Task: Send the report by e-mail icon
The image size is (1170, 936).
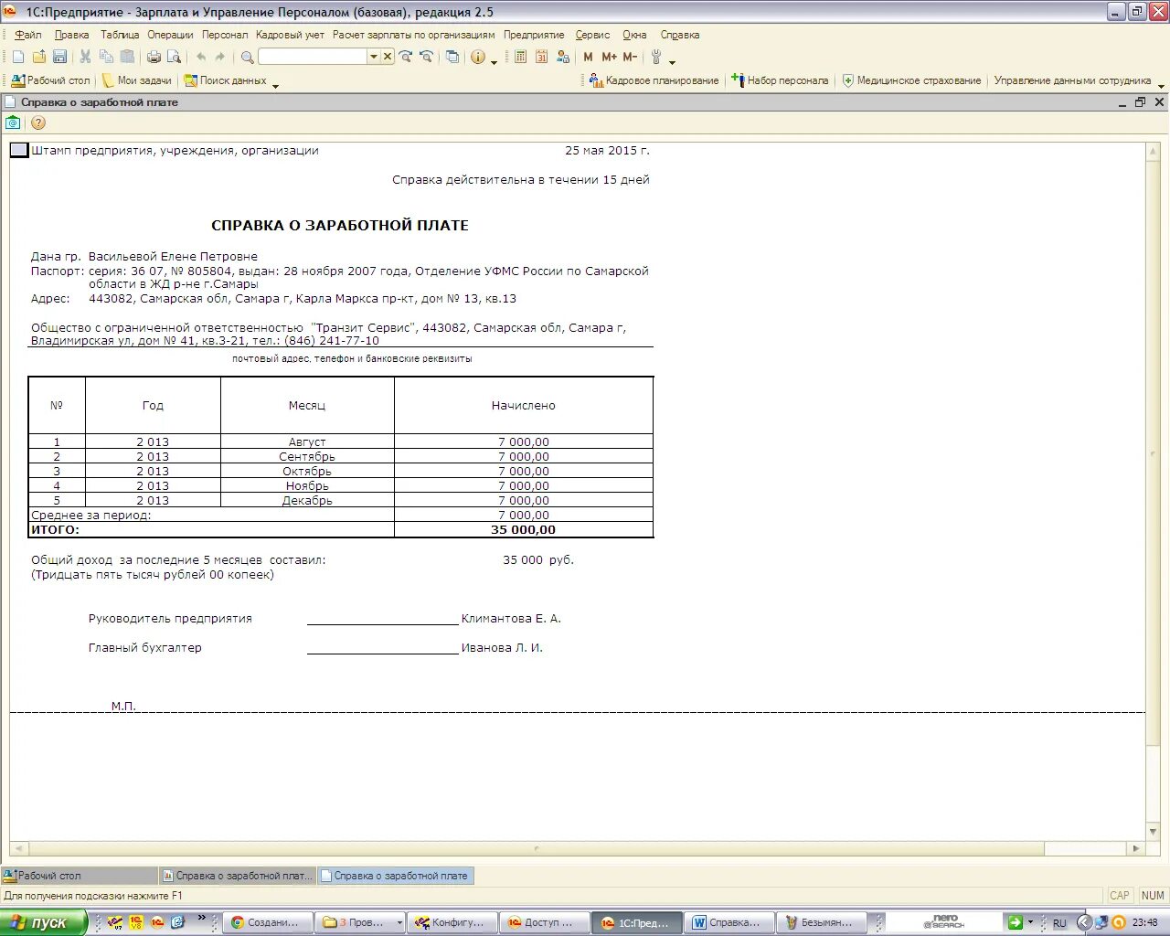Action: click(13, 122)
